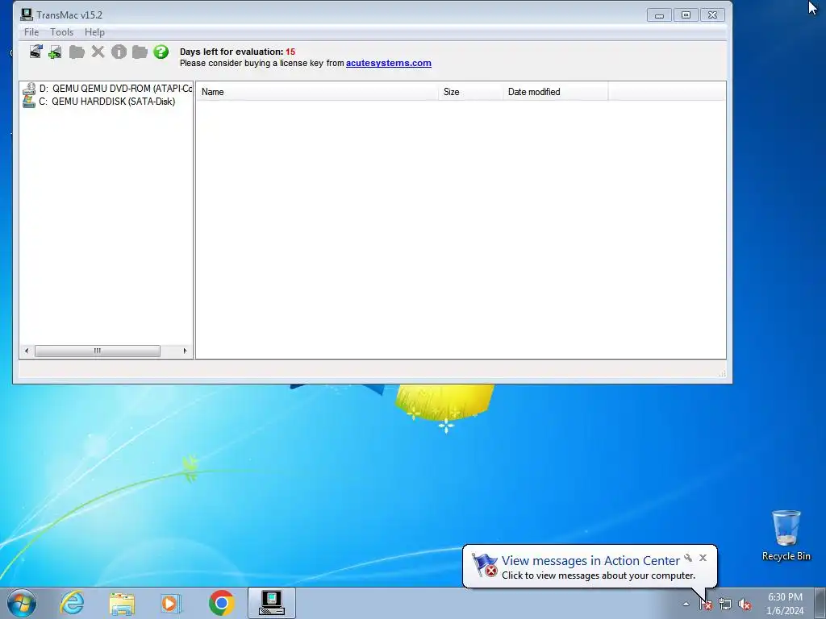Close the TransMac window
Image resolution: width=826 pixels, height=619 pixels.
coord(713,15)
